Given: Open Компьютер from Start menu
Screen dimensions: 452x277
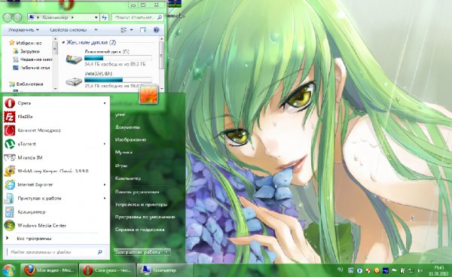Looking at the screenshot, I should [x=128, y=178].
